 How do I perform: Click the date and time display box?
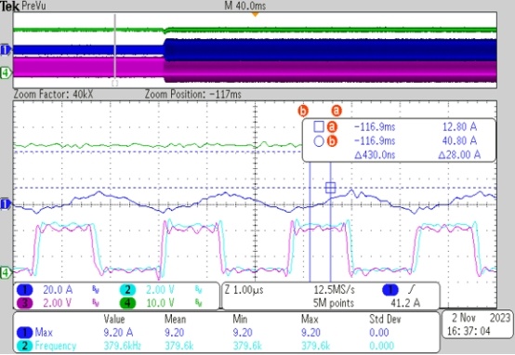click(x=477, y=323)
